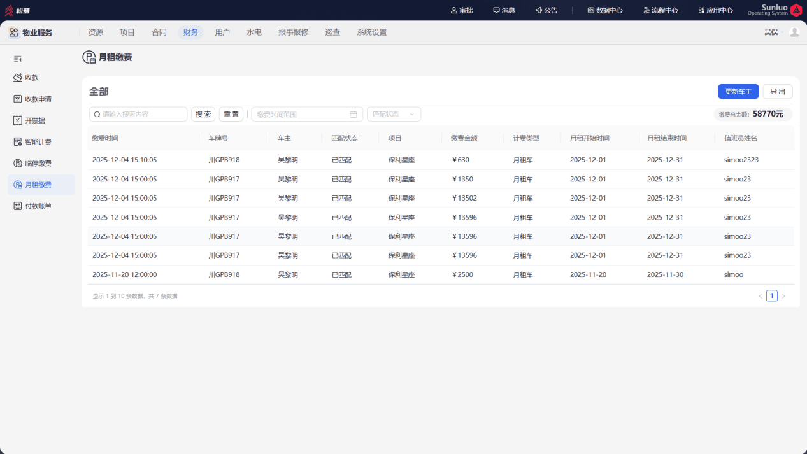
Task: Switch to 合同 tab
Action: point(159,32)
